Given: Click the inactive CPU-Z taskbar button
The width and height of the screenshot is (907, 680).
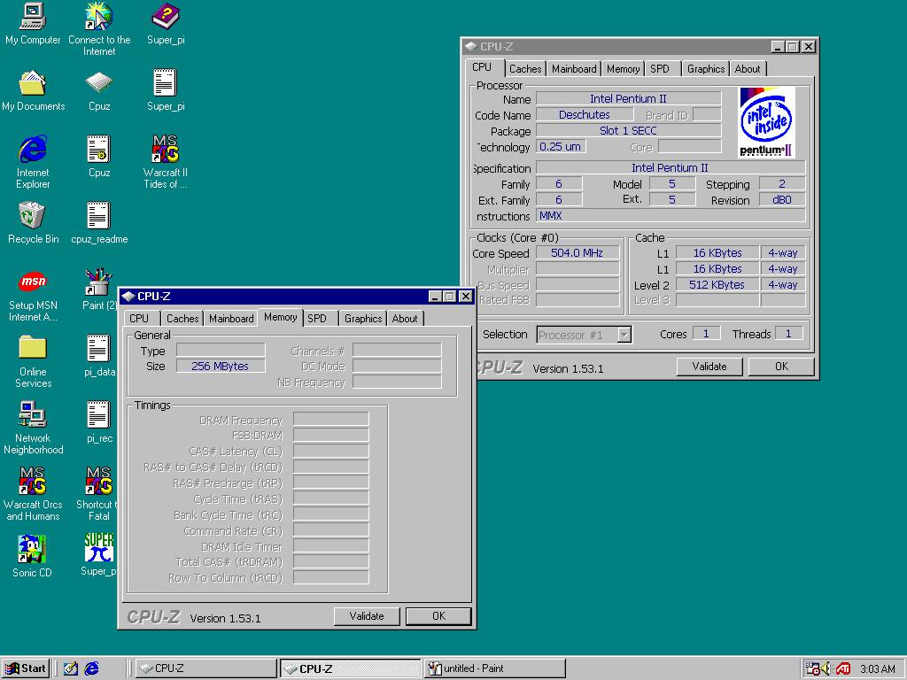Looking at the screenshot, I should click(206, 668).
